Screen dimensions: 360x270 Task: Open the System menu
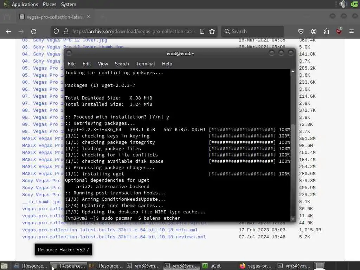click(x=69, y=4)
